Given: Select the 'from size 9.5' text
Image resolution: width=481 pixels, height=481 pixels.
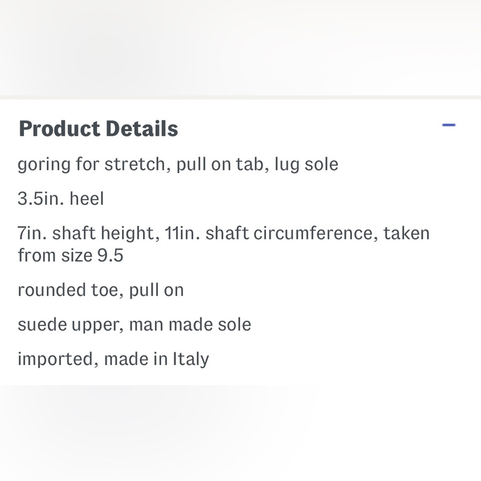Looking at the screenshot, I should pyautogui.click(x=71, y=255).
